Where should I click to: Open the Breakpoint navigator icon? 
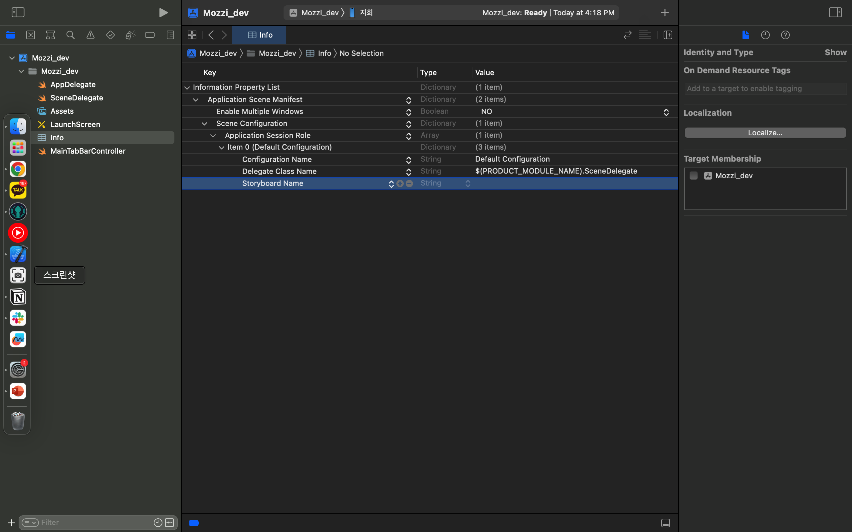[150, 35]
